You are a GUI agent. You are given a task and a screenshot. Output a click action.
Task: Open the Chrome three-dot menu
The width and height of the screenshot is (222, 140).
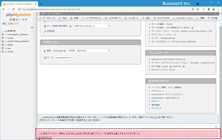pos(219,9)
